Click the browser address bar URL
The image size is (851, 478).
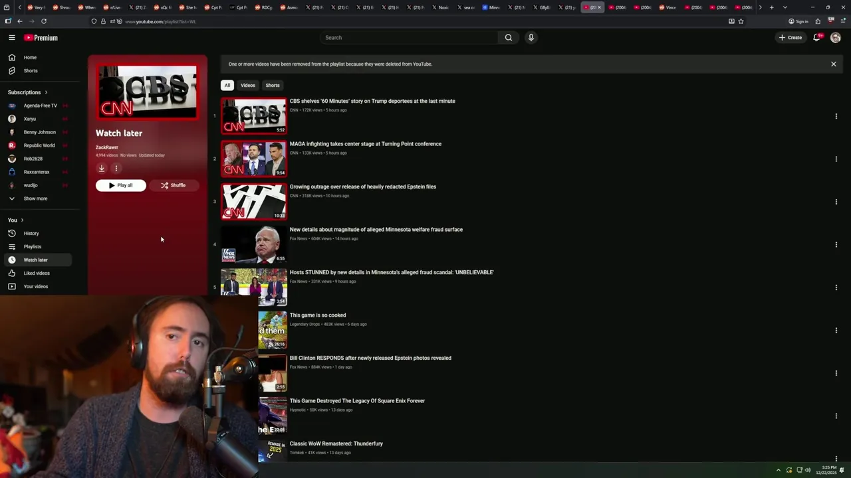pos(160,21)
